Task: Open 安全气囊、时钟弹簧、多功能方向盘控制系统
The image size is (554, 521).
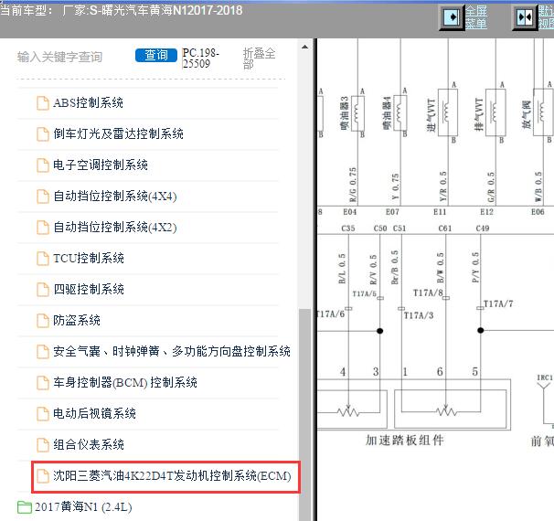Action: click(172, 352)
